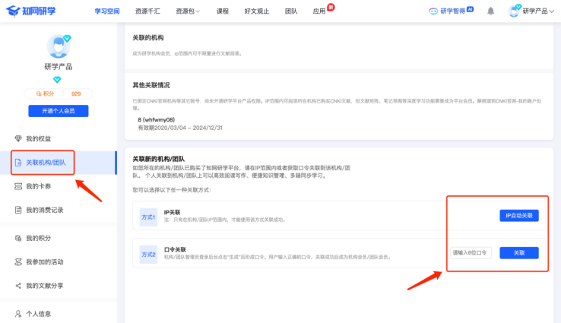Open 我的消费记录 in sidebar
The image size is (561, 323).
pyautogui.click(x=43, y=210)
